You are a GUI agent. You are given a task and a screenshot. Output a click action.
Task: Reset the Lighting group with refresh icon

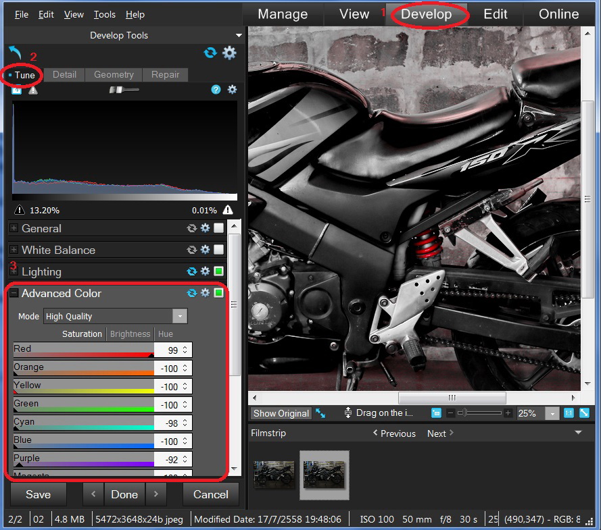[x=192, y=271]
